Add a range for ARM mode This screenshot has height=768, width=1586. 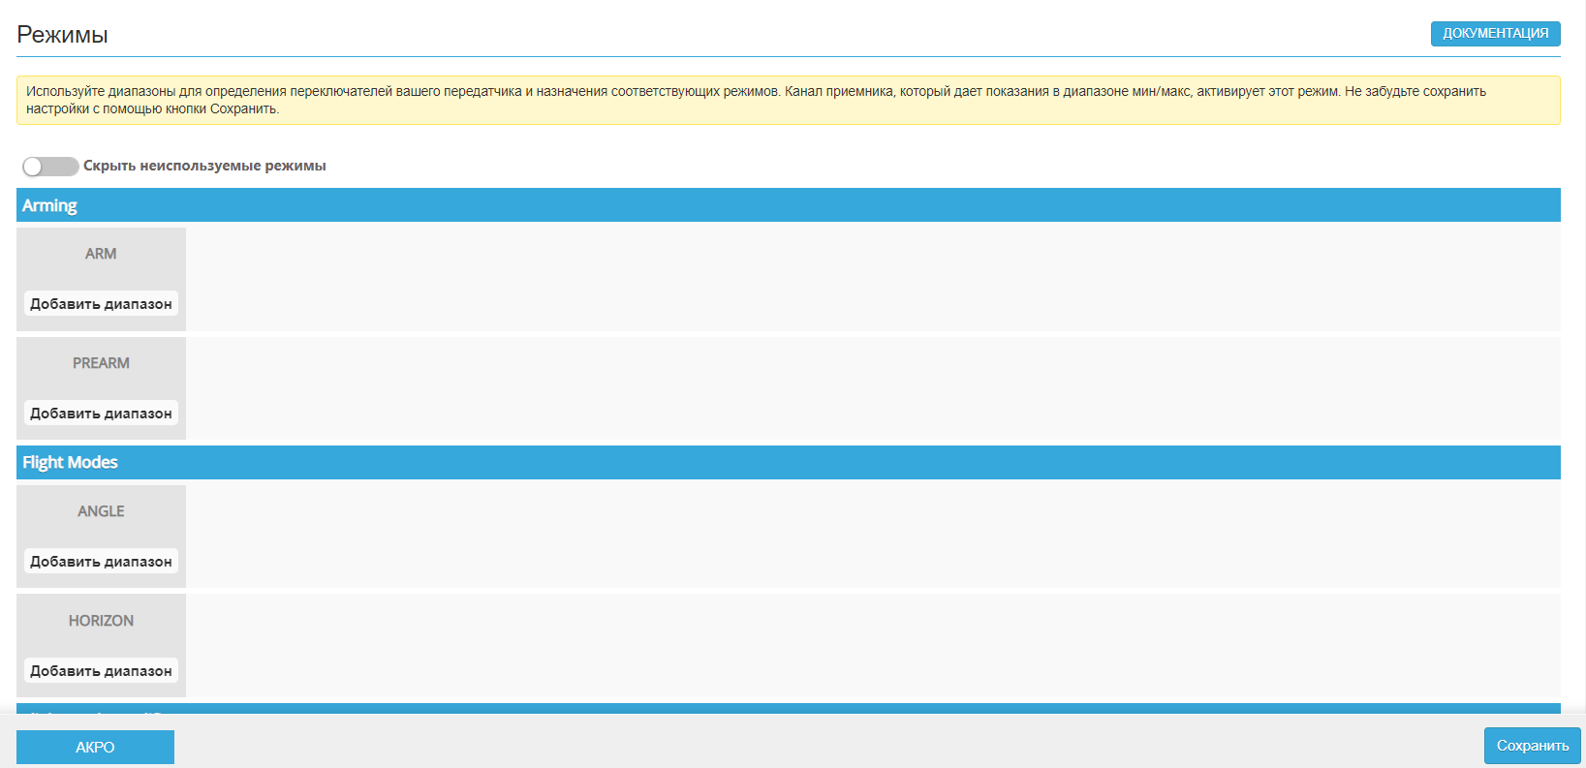pos(101,304)
